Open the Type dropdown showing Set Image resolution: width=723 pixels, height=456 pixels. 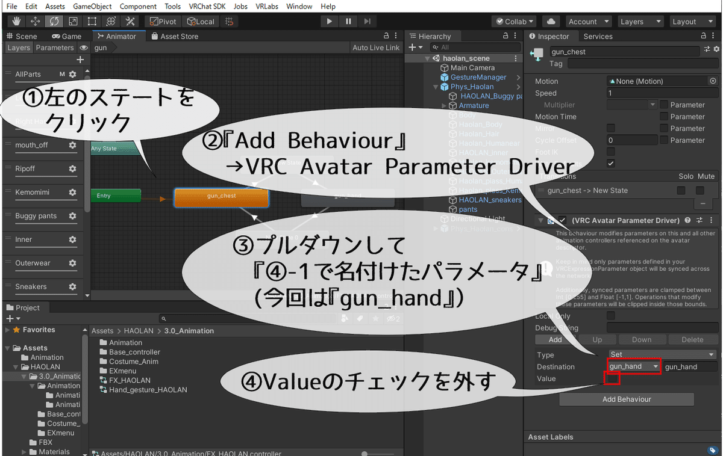click(662, 355)
